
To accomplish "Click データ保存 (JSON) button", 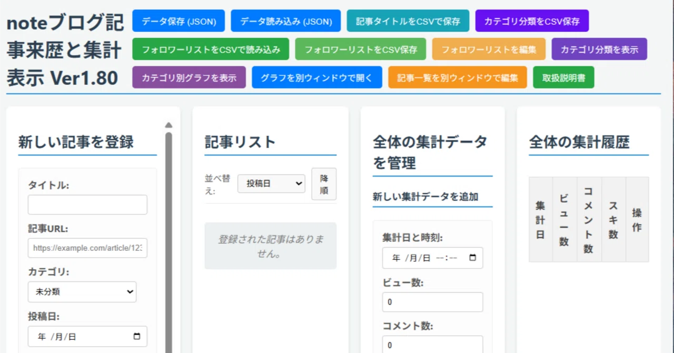I will click(179, 21).
